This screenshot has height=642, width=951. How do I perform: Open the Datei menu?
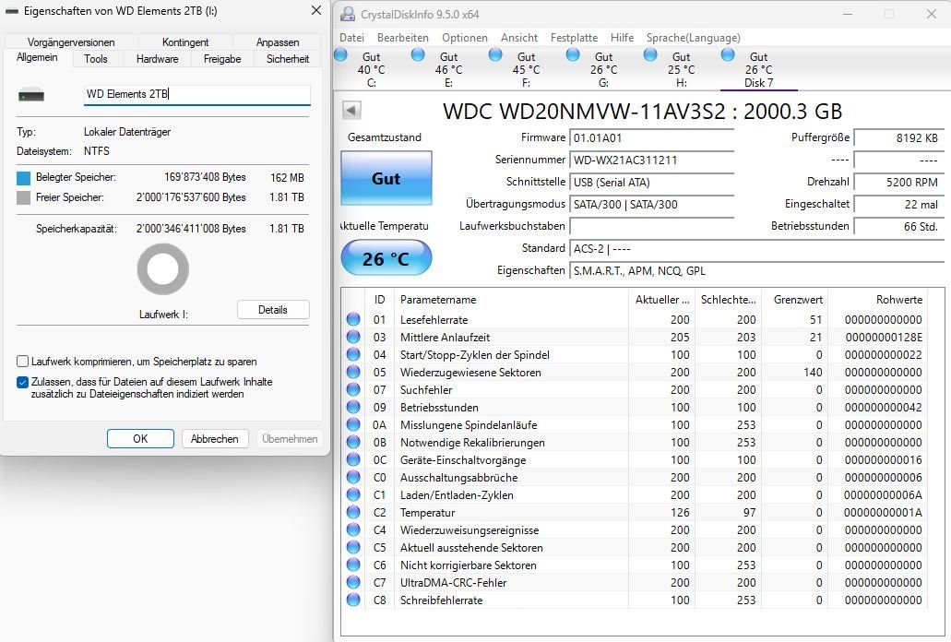pyautogui.click(x=351, y=38)
